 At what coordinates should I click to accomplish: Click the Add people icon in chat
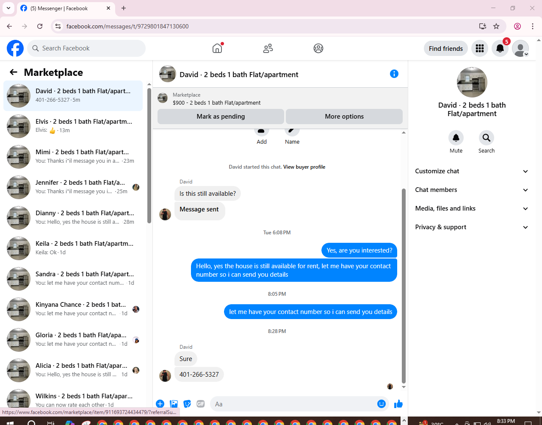tap(262, 131)
